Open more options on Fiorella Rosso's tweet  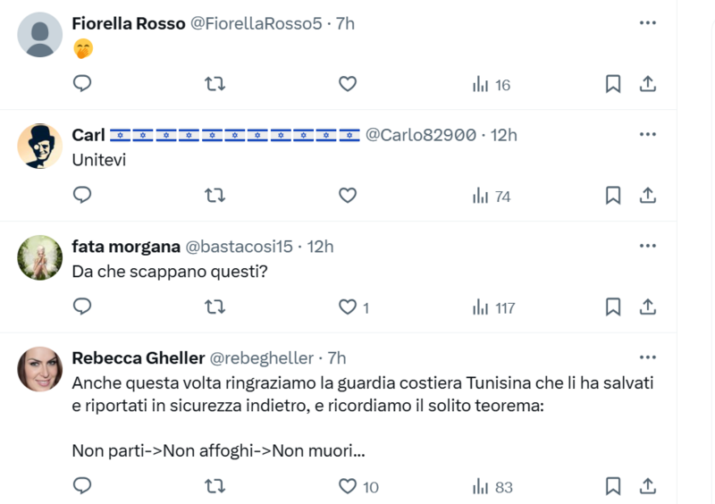[x=648, y=23]
